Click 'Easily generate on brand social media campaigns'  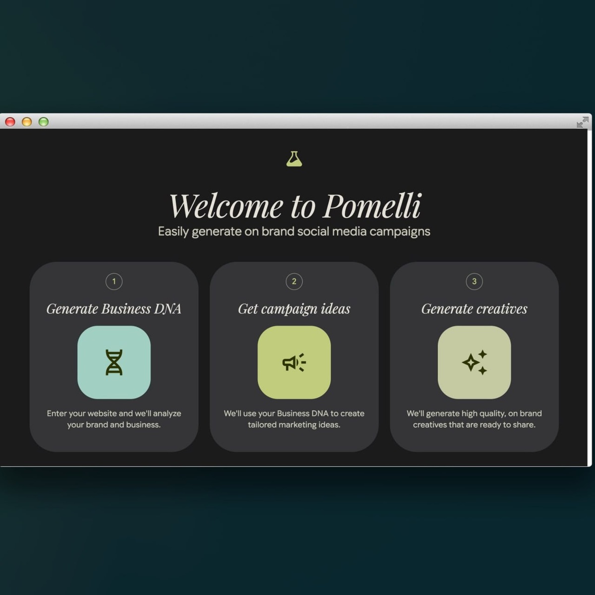point(294,232)
